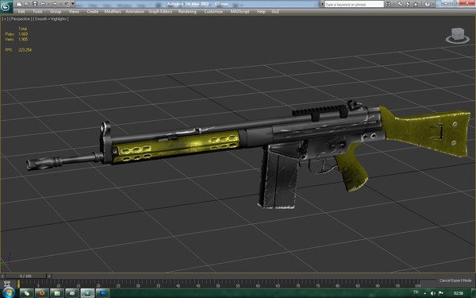Screen dimensions: 476x298
Task: Open the Firefox taskbar icon
Action: [x=42, y=293]
